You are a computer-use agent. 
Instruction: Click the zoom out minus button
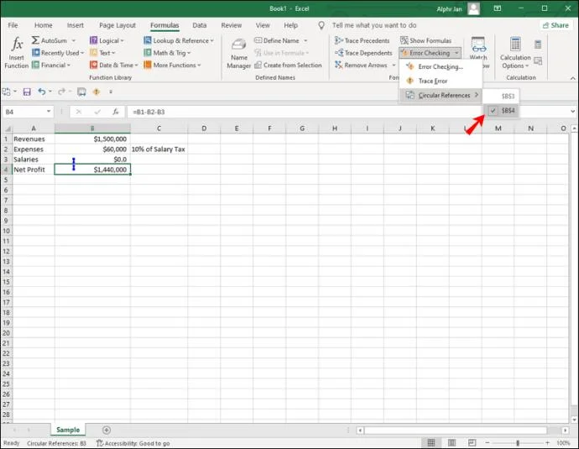click(x=488, y=443)
